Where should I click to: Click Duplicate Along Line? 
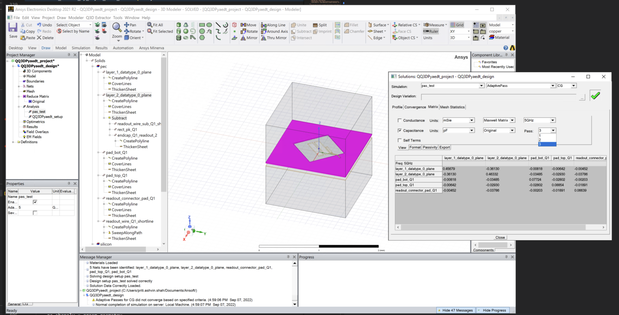coord(273,25)
